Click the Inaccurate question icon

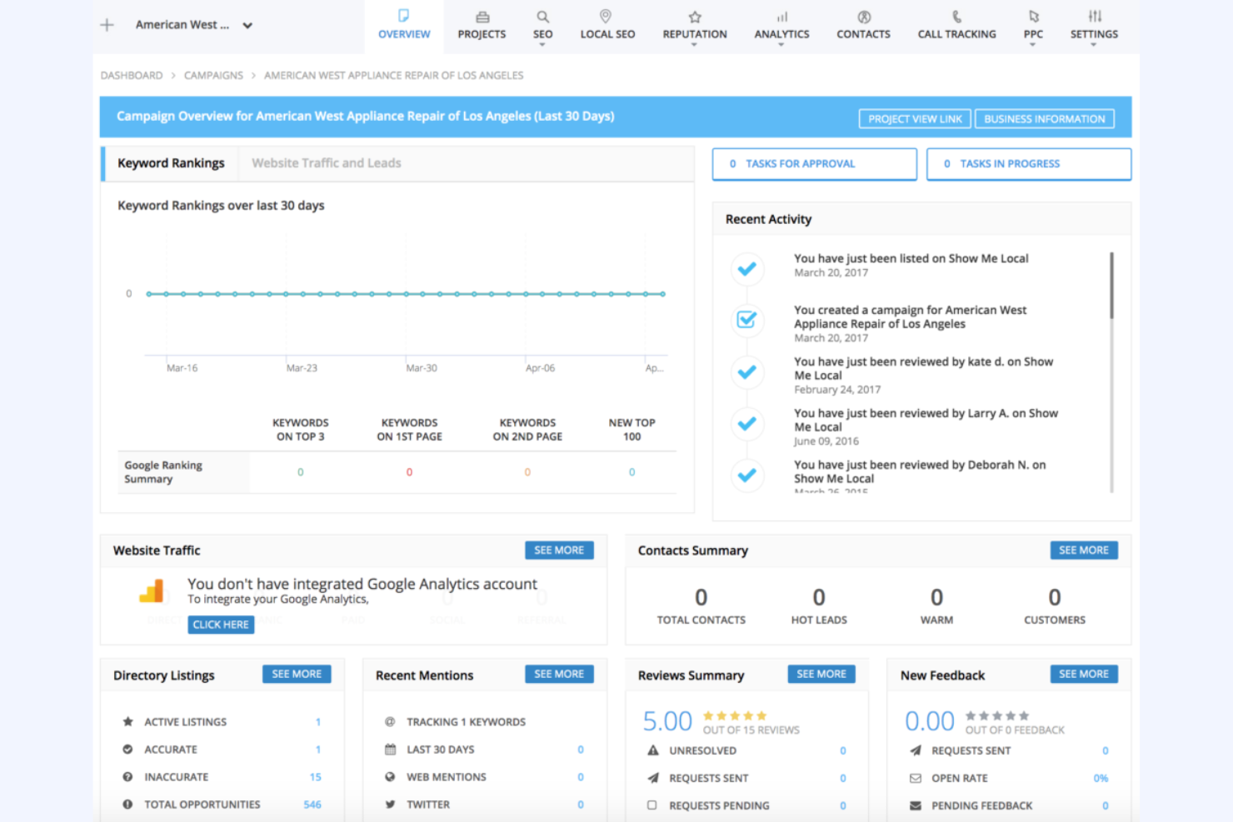(127, 777)
